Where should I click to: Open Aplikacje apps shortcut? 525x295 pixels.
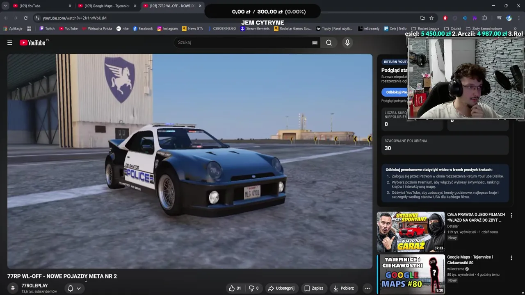[13, 29]
